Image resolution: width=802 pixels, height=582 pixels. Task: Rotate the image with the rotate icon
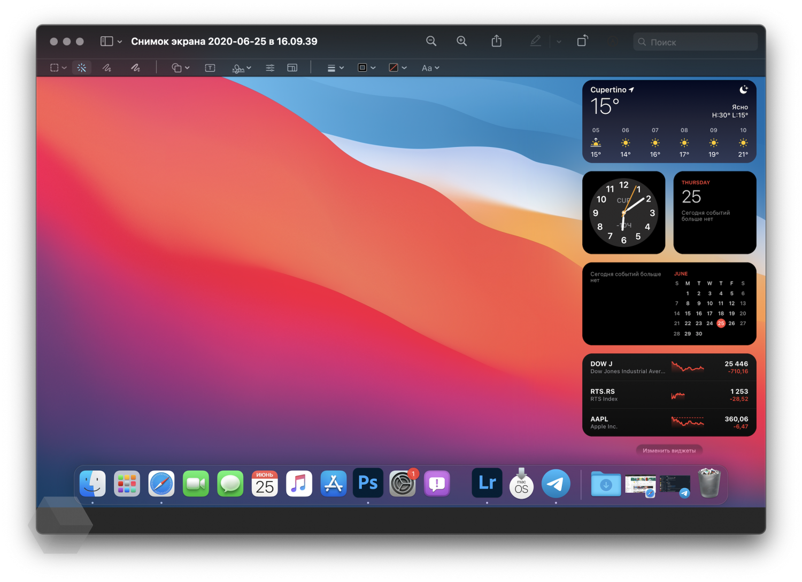pos(582,41)
